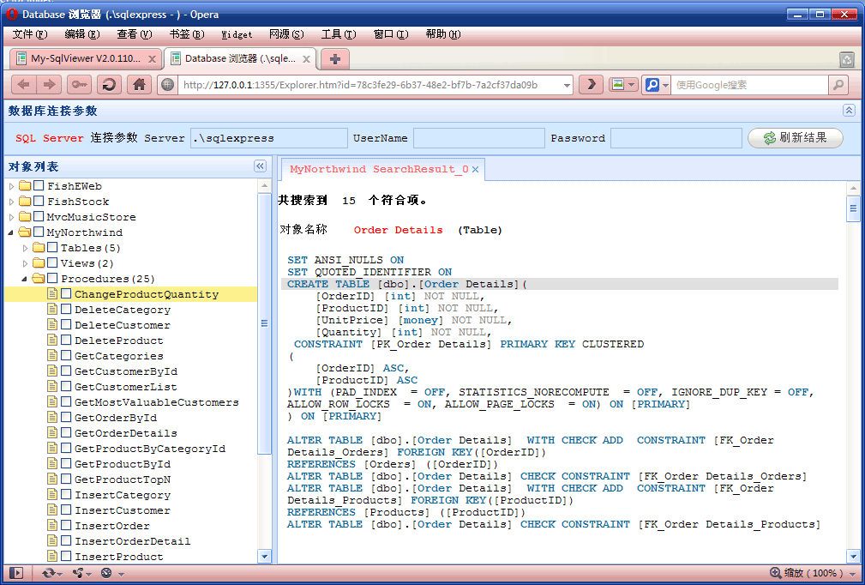Go back with the browser Back arrow
Viewport: 865px width, 585px height.
24,84
